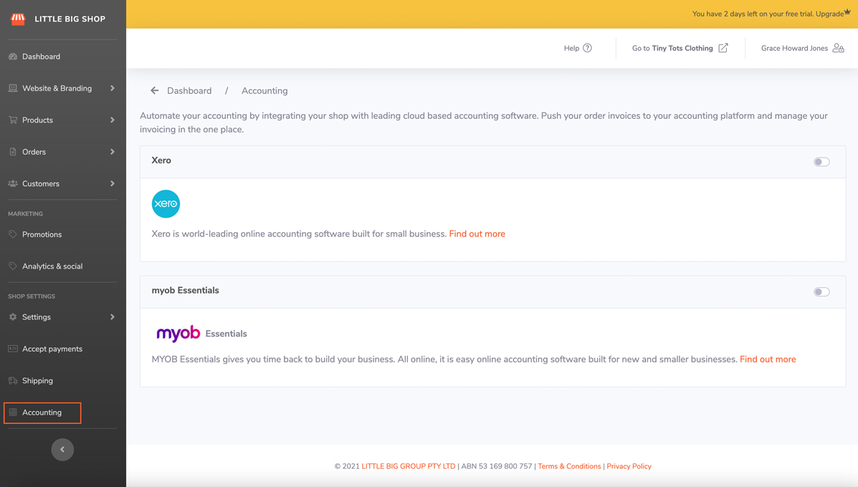Expand the Website & Branding submenu
Image resolution: width=858 pixels, height=487 pixels.
113,88
